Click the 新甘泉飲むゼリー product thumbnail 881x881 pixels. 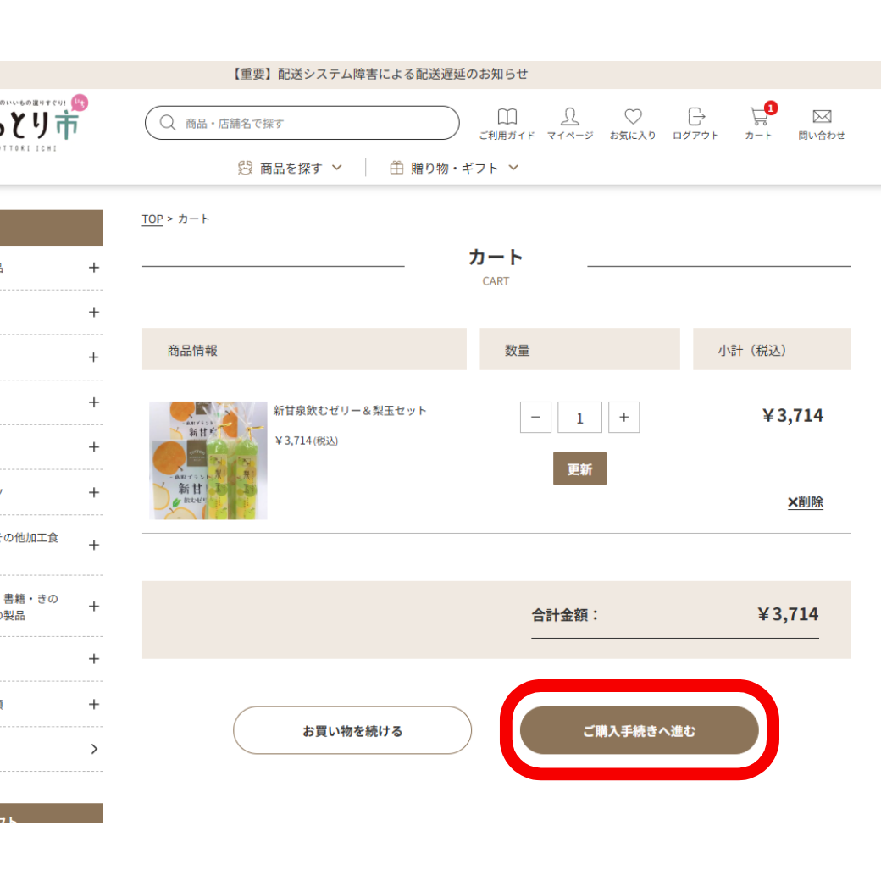click(208, 460)
